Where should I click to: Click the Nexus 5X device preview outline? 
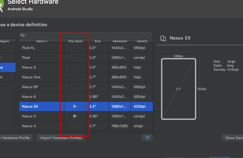178,89
